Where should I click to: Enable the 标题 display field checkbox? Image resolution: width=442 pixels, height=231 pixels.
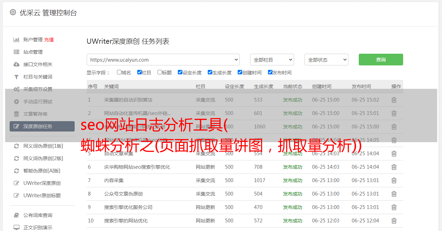(x=160, y=72)
